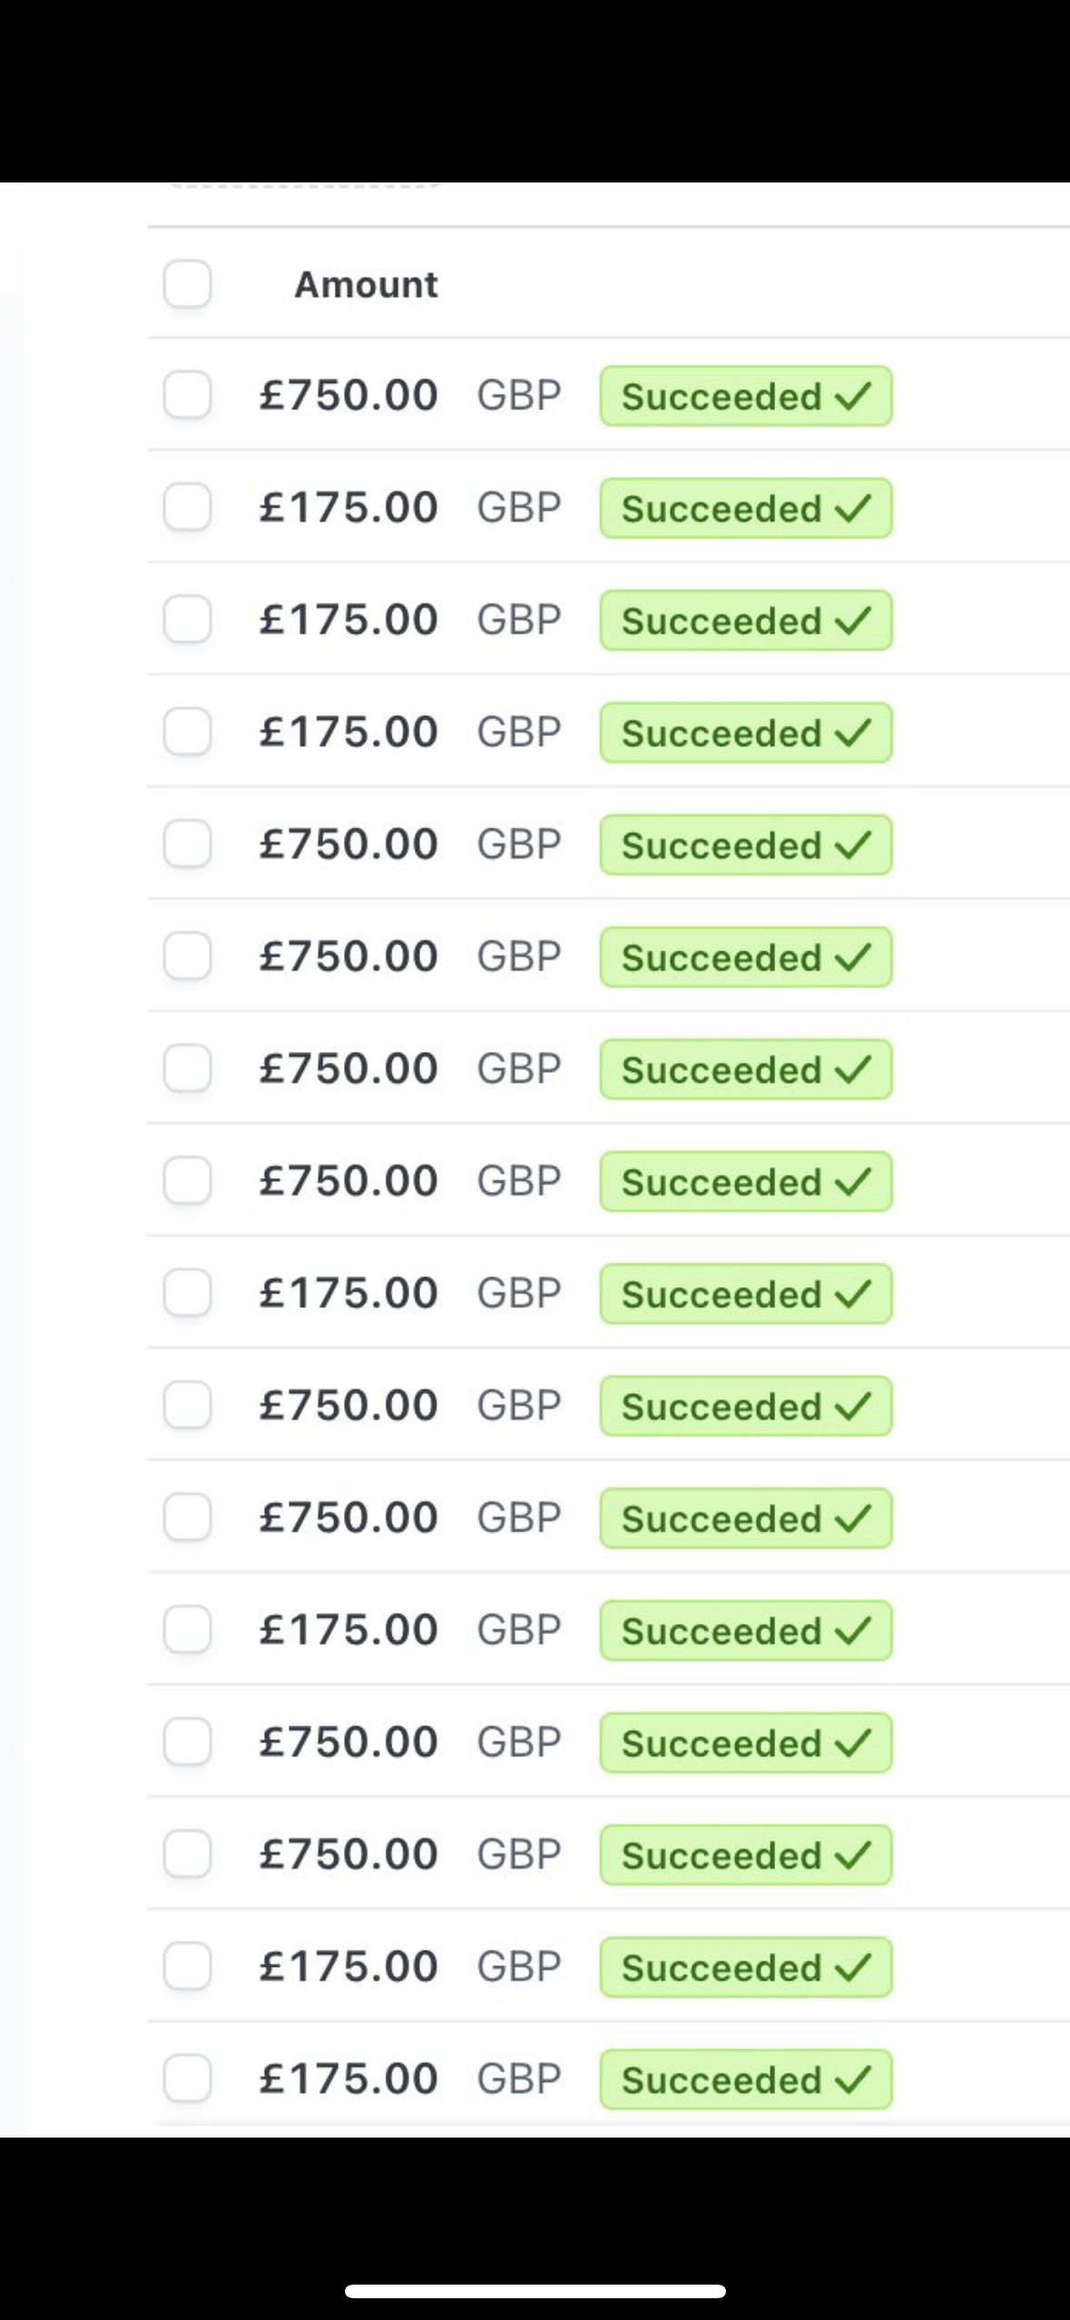The width and height of the screenshot is (1070, 2320).
Task: Open the bottom-most £175.00 payment amount
Action: pyautogui.click(x=348, y=2079)
